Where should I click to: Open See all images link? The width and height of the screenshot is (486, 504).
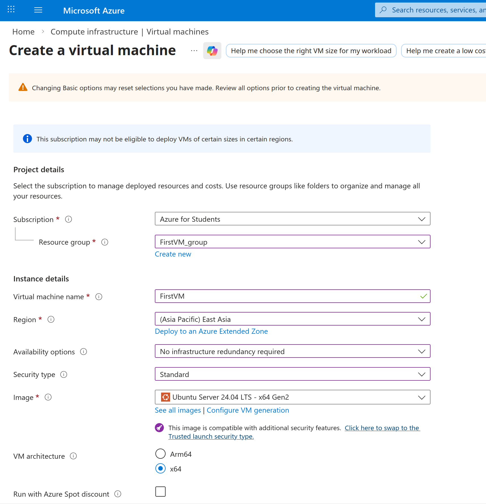tap(178, 410)
